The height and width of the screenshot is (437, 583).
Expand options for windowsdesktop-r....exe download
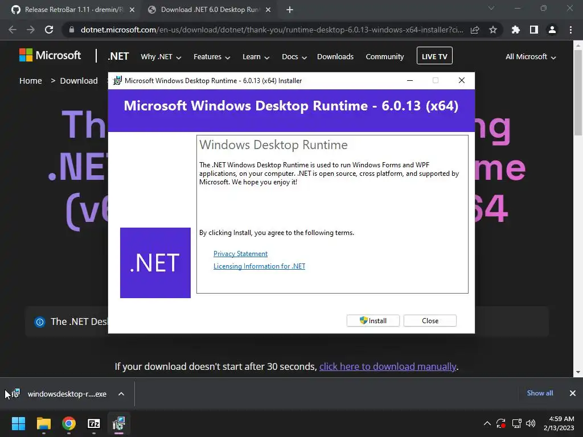(121, 394)
